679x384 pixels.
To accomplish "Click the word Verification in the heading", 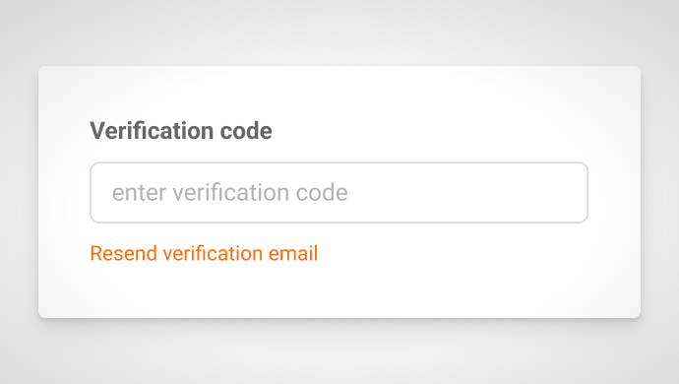I will [x=152, y=130].
